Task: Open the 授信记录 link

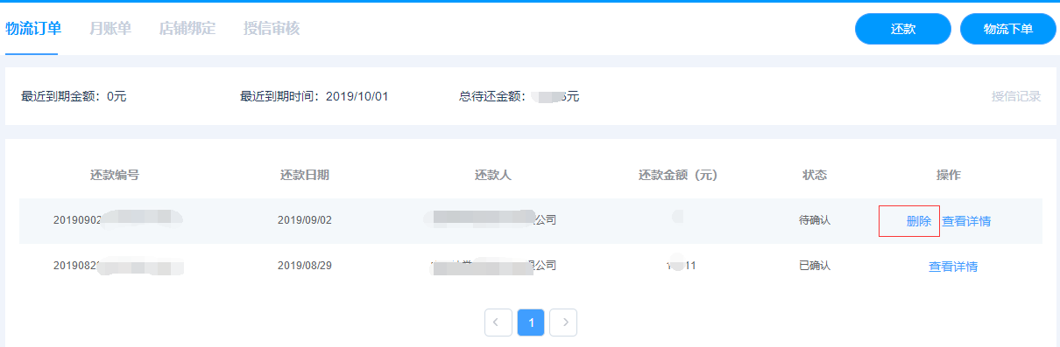Action: [1016, 96]
